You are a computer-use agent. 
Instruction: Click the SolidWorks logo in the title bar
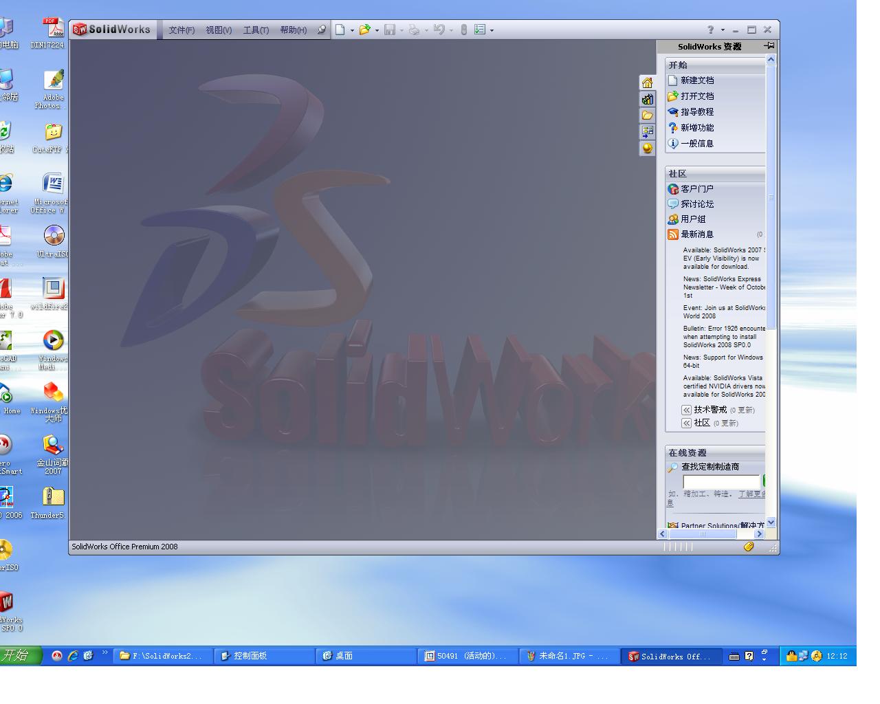tap(112, 30)
